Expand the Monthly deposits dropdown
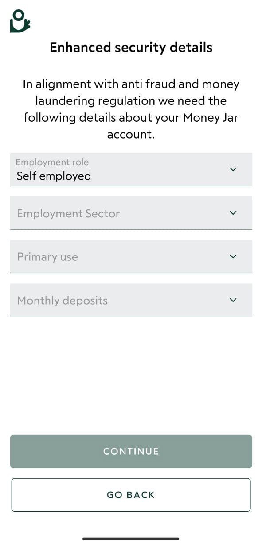The image size is (262, 545). tap(131, 300)
